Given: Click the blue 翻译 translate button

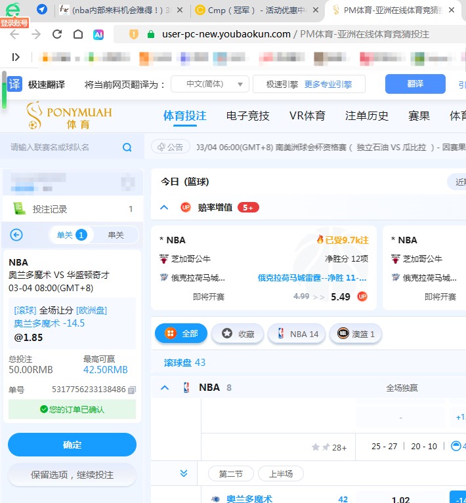Looking at the screenshot, I should click(x=415, y=84).
